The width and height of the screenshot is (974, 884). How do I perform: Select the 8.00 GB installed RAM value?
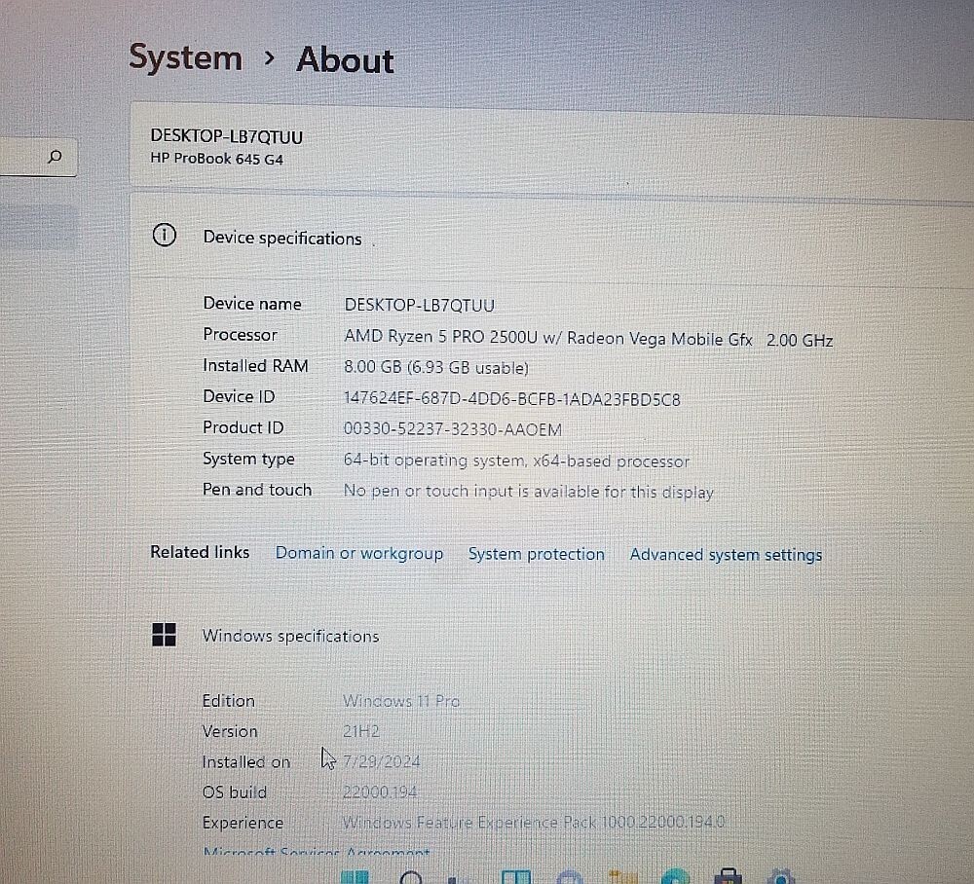[436, 367]
